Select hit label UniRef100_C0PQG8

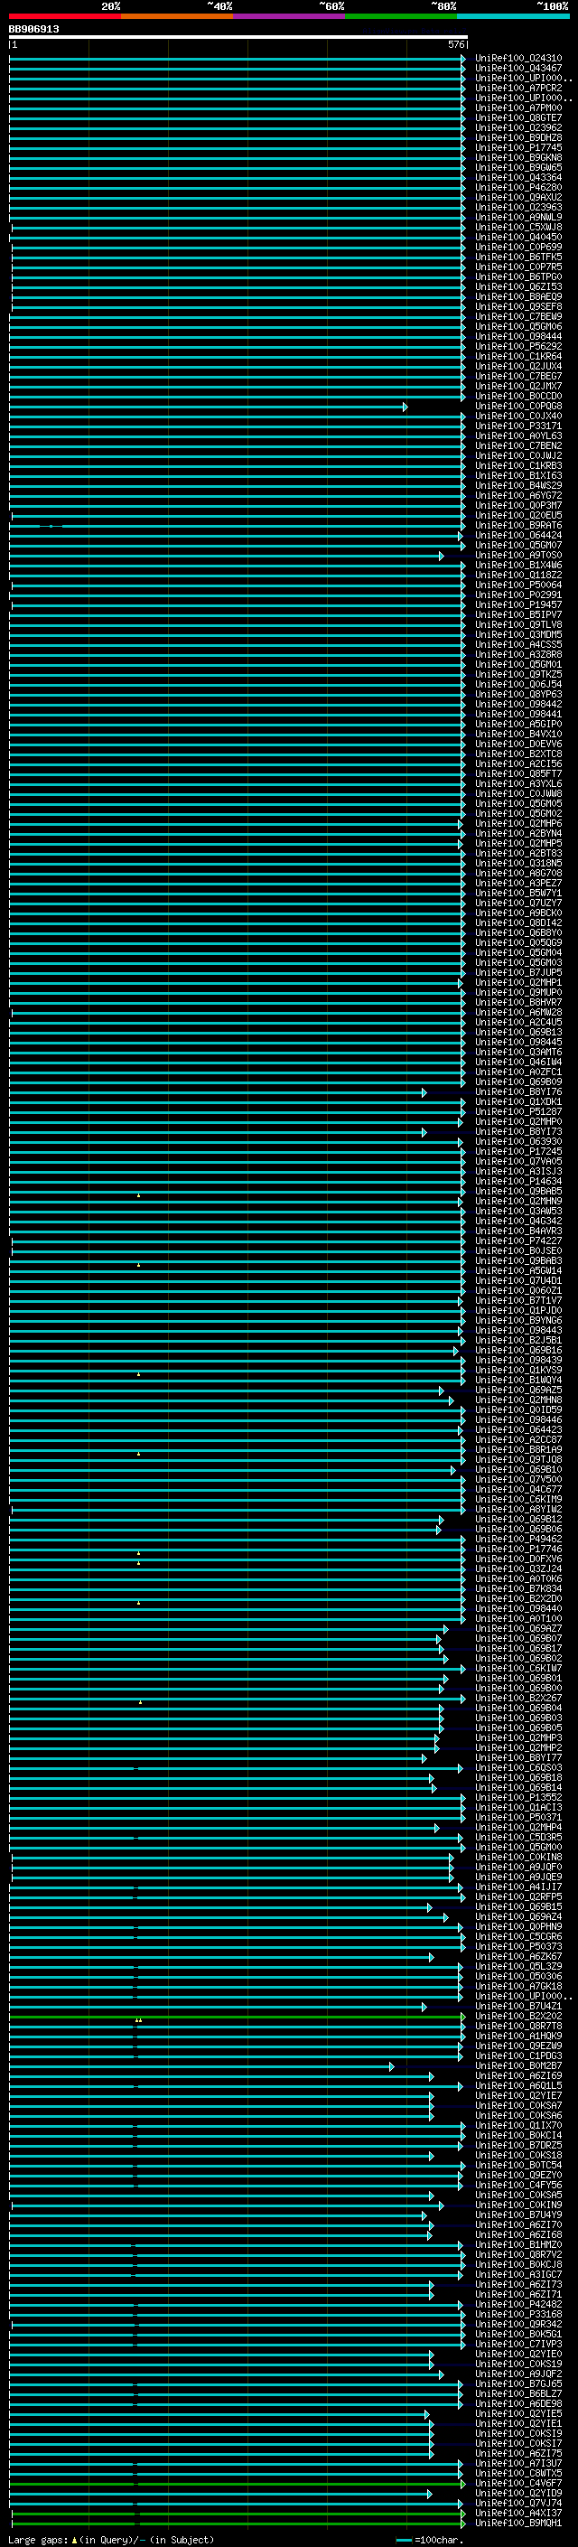click(x=518, y=407)
